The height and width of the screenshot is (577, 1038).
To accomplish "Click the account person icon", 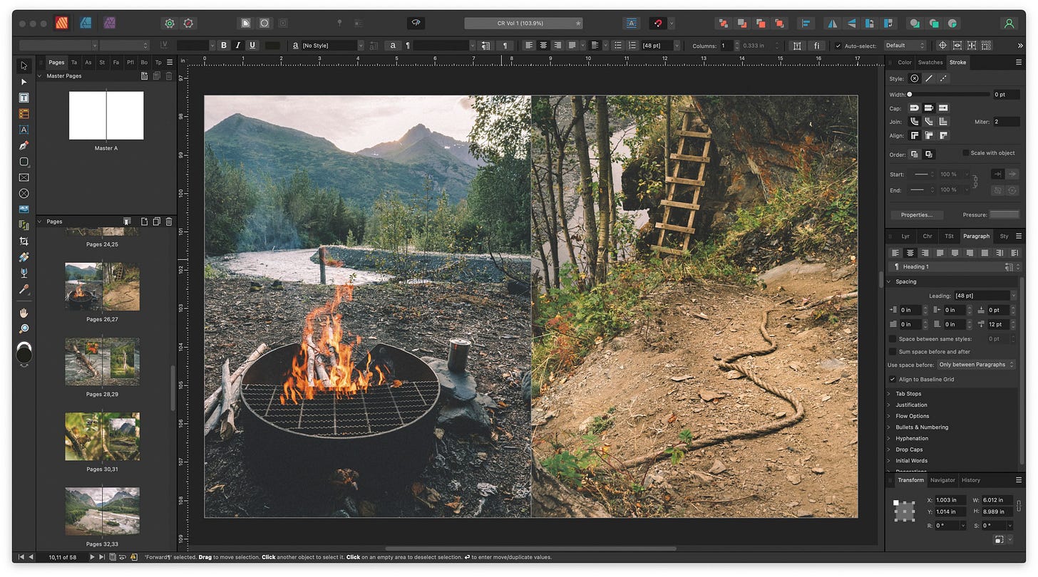I will (1009, 23).
